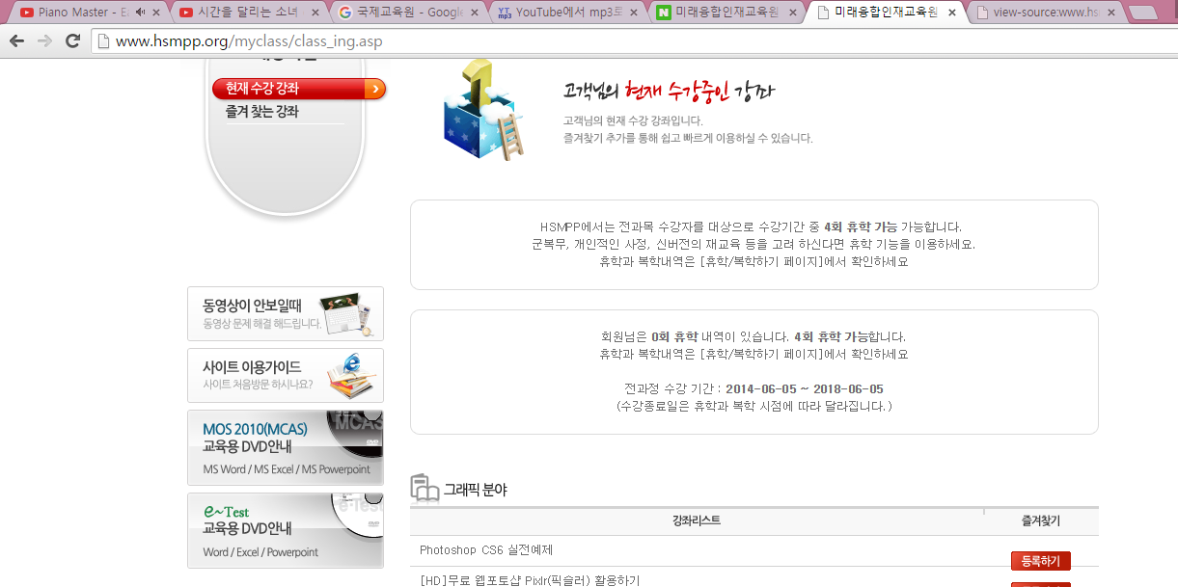Open the Photoshop CS6 실전예제 course
This screenshot has width=1178, height=587.
[486, 550]
